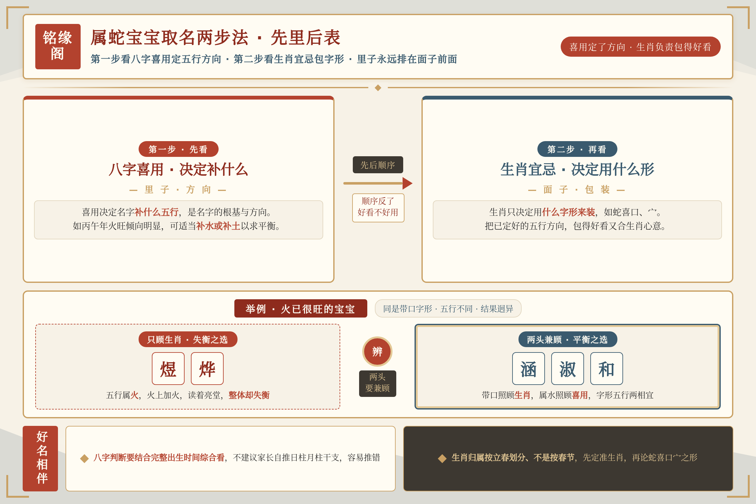756x504 pixels.
Task: Click the 里子 · 方向 label
Action: [178, 190]
